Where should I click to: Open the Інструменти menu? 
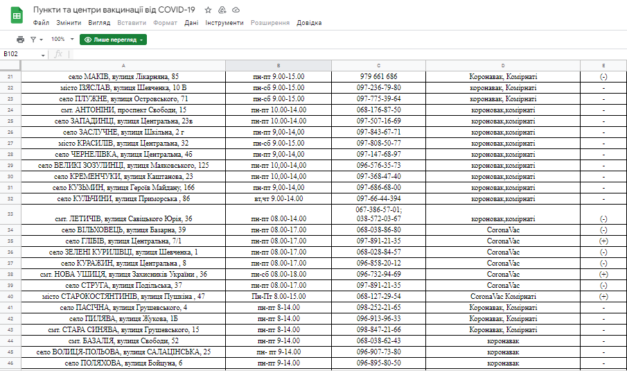[224, 23]
